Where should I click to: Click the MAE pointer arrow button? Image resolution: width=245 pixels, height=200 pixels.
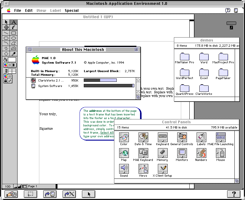pyautogui.click(x=89, y=194)
